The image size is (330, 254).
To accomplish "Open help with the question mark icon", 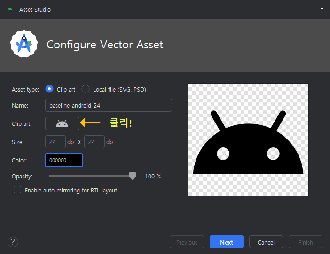I will [x=13, y=242].
